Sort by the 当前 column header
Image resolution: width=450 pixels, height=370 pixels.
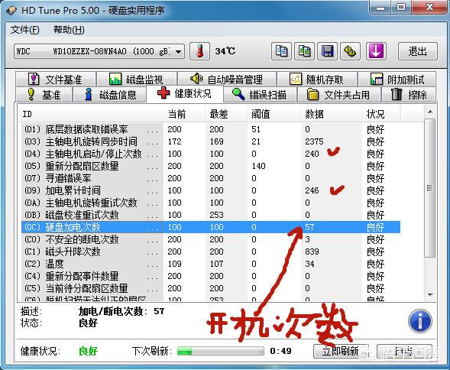point(184,114)
